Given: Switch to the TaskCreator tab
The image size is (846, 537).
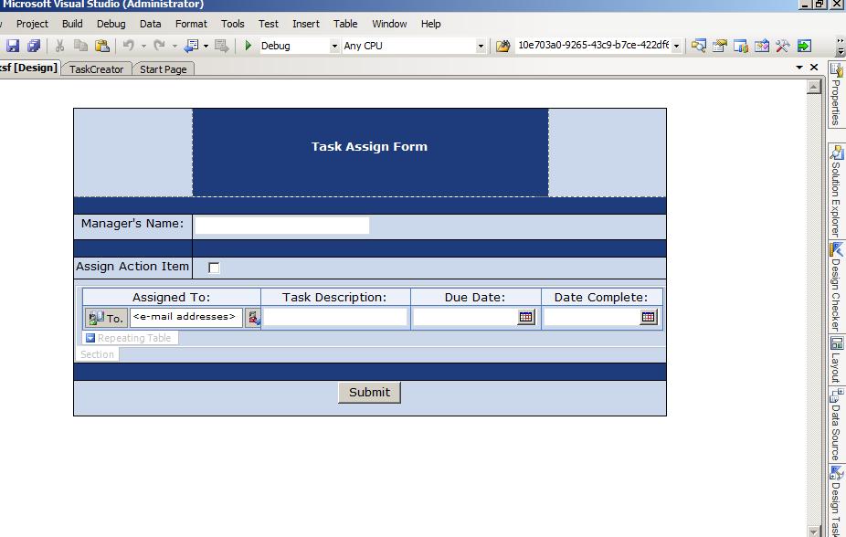Looking at the screenshot, I should (x=96, y=68).
